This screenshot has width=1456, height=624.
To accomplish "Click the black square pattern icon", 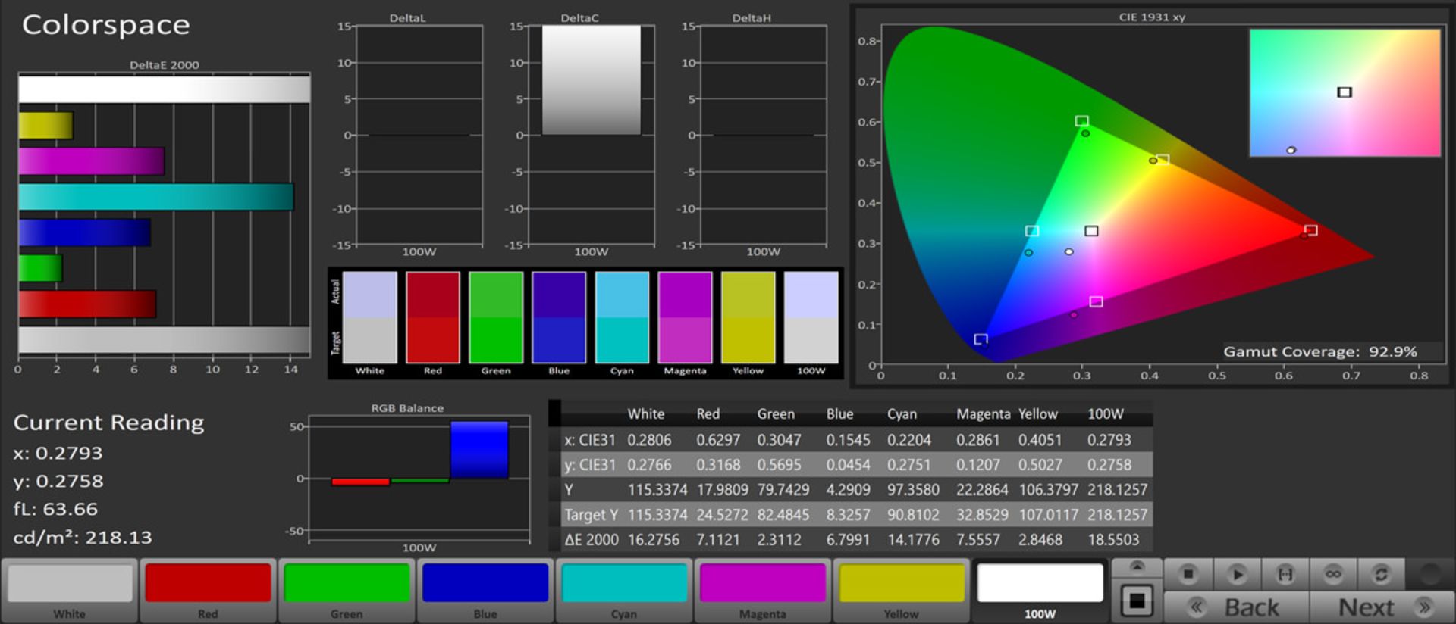I will pos(1137,601).
